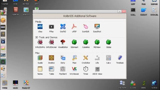Launch the PIPES game icon

click(x=5, y=83)
